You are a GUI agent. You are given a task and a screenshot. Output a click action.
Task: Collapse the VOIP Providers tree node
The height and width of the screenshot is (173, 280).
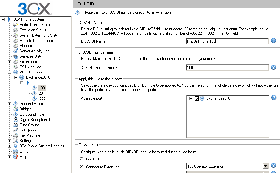9,72
